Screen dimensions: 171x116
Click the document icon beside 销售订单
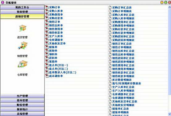point(47,22)
